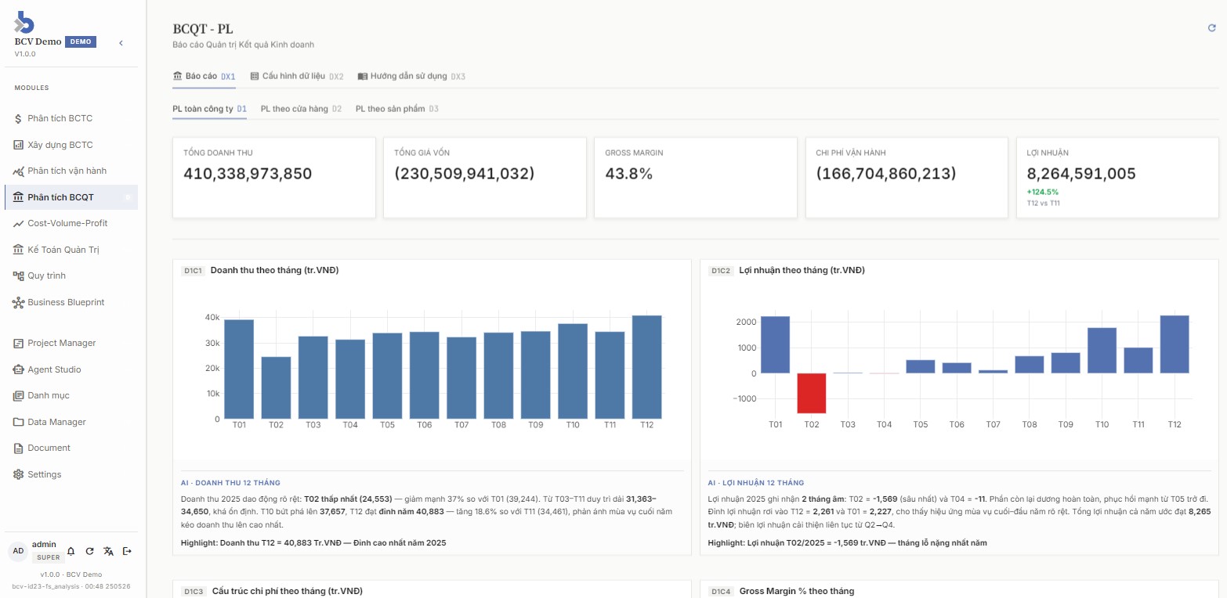The width and height of the screenshot is (1227, 598).
Task: Collapse the sidebar with the chevron
Action: point(121,42)
